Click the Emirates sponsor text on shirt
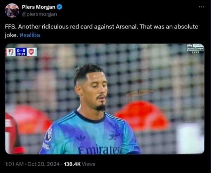211x173 pixels. [x=99, y=150]
